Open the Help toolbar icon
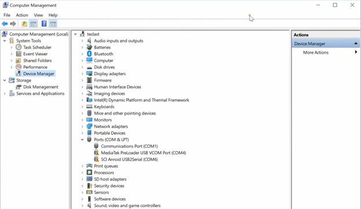This screenshot has width=361, height=209. click(44, 24)
